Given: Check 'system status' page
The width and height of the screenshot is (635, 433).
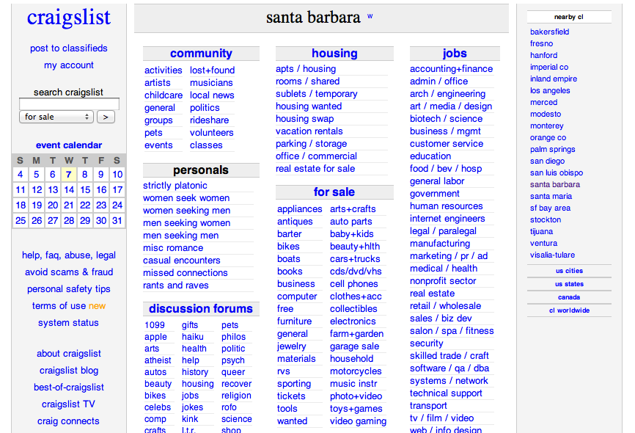Looking at the screenshot, I should pyautogui.click(x=68, y=323).
